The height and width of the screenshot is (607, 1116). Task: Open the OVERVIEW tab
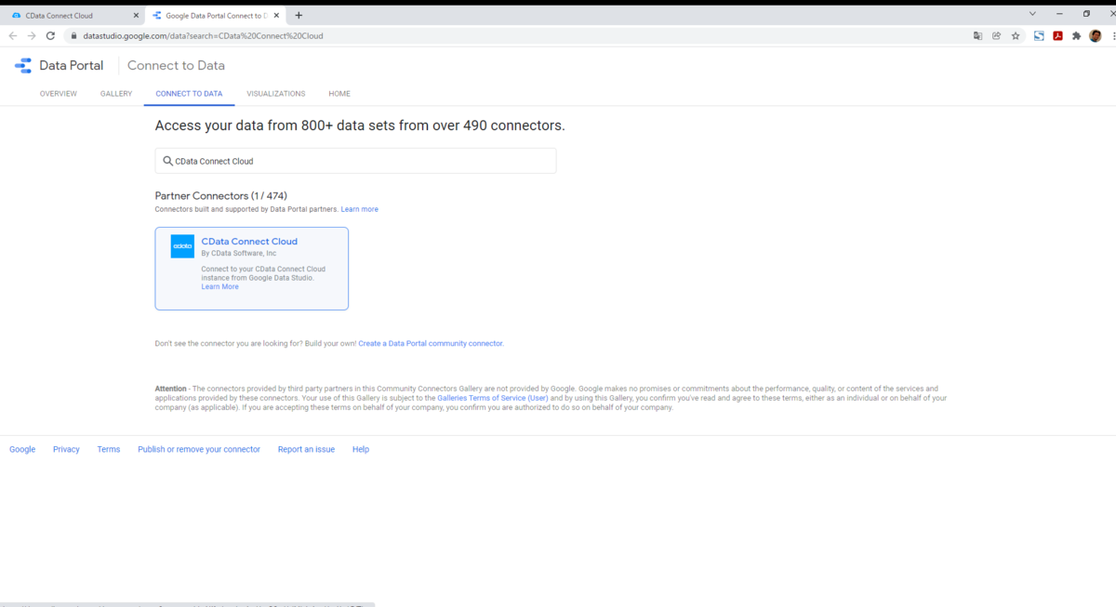click(59, 94)
